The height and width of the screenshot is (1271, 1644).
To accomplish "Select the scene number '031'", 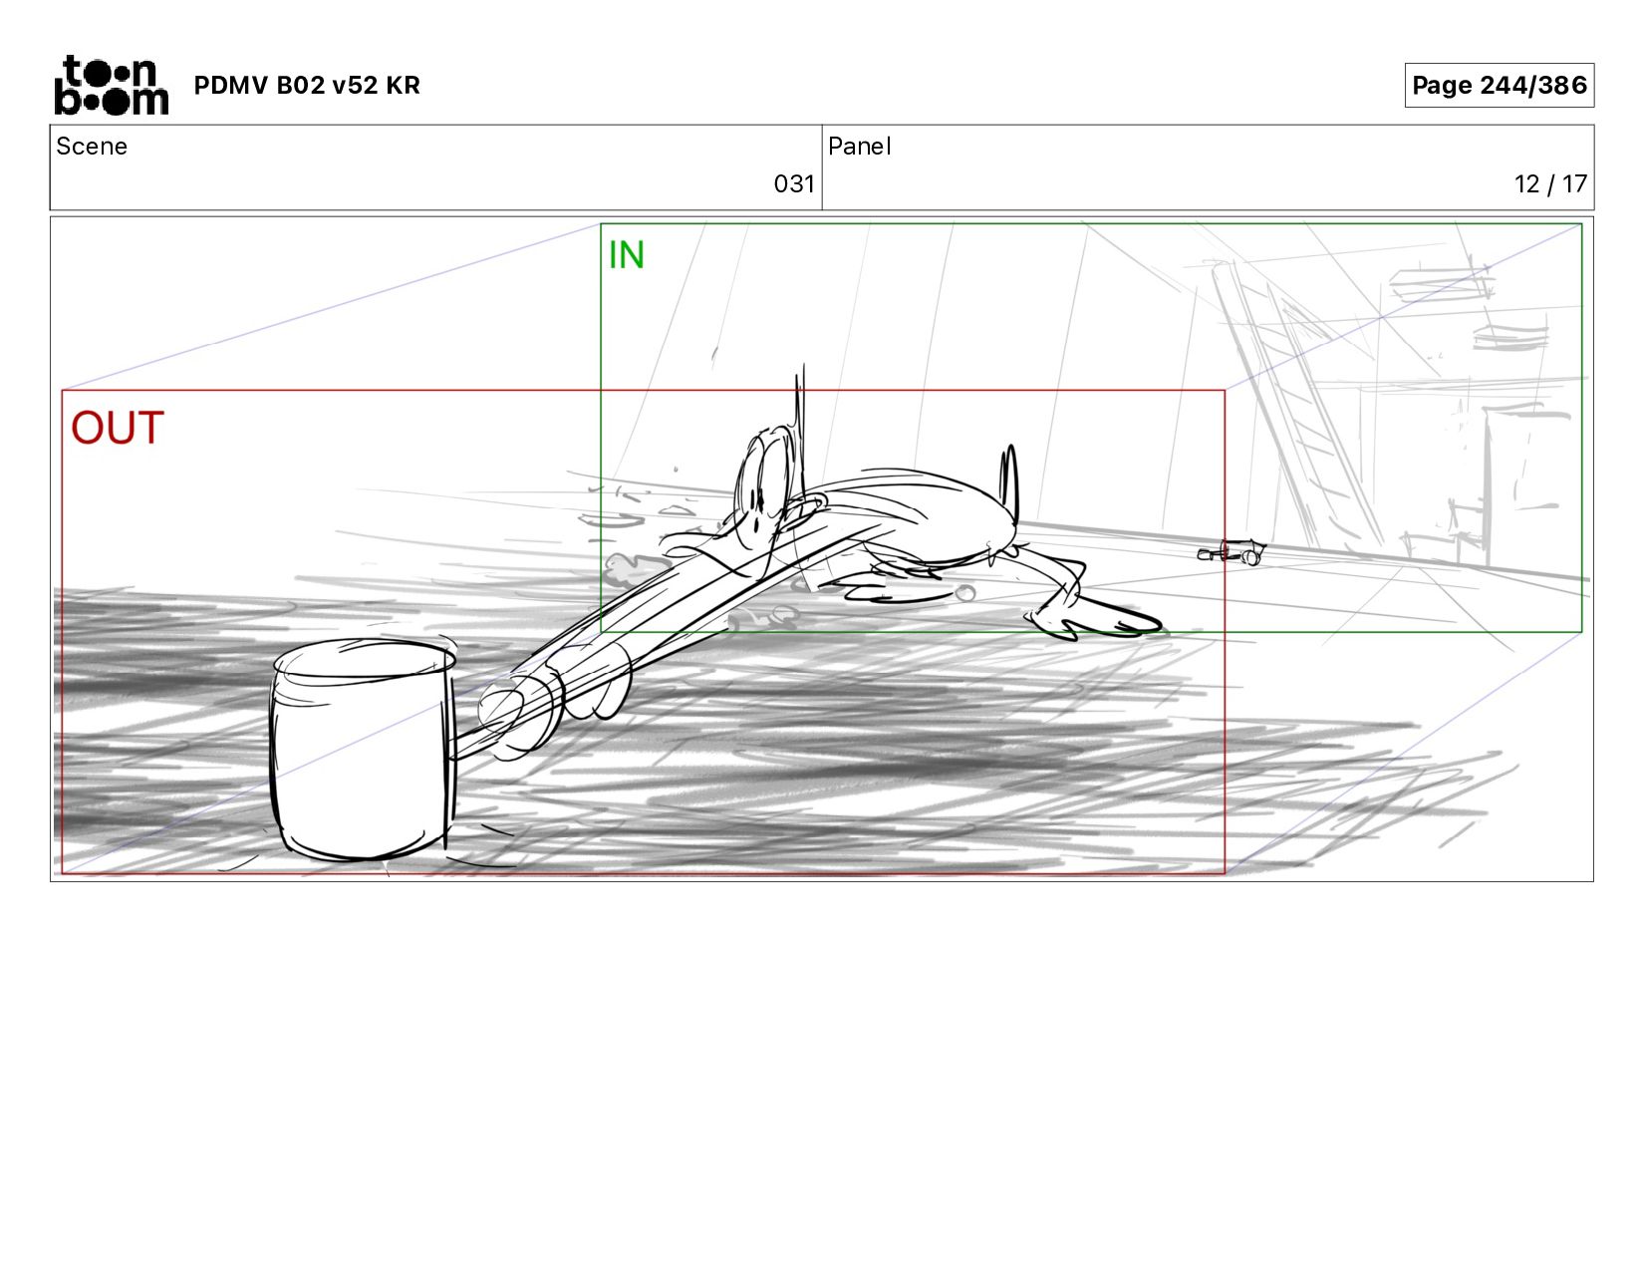I will (x=794, y=184).
